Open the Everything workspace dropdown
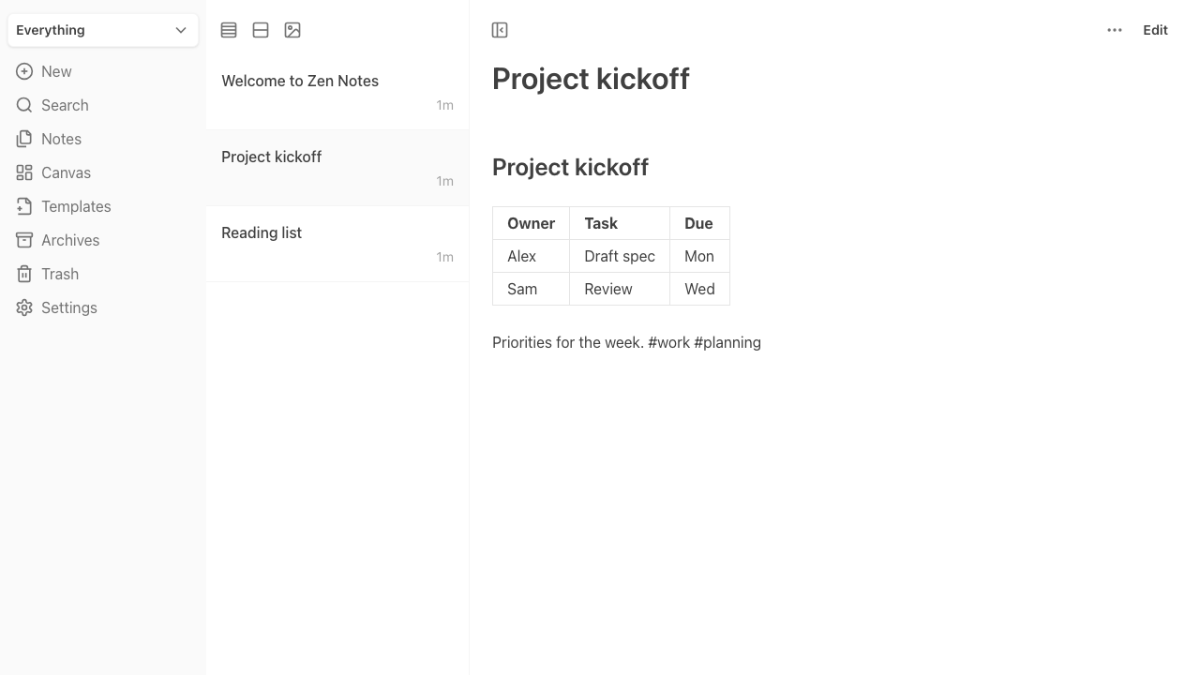Screen dimensions: 1200x675 103,30
